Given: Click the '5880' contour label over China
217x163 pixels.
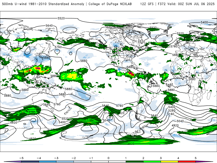Looking at the screenshot, I should pos(47,58).
